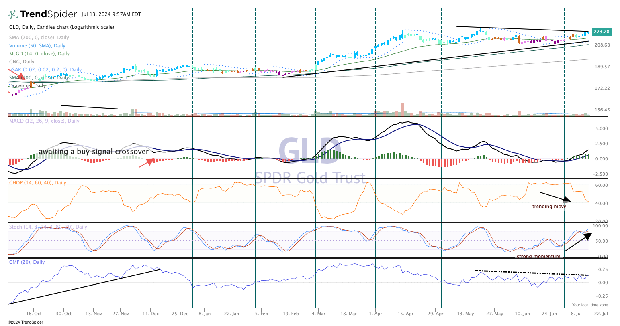
Task: Click the -2.500 MACD axis value
Action: 600,174
